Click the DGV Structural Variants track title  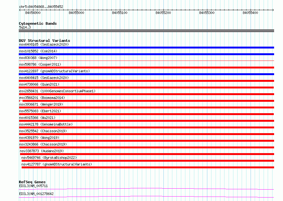click(45, 41)
